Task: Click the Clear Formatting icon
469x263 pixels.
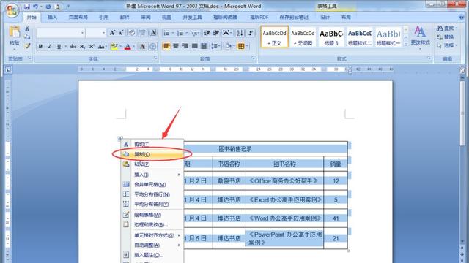Action: point(131,32)
